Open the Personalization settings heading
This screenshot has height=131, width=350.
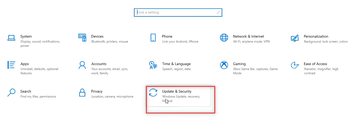coord(316,36)
